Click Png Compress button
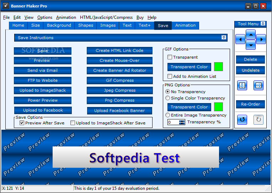Viewport: 272px width, 193px height. (x=120, y=100)
